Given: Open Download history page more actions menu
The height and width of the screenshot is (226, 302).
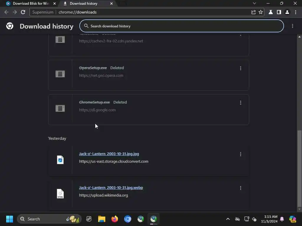Looking at the screenshot, I should coord(292,26).
